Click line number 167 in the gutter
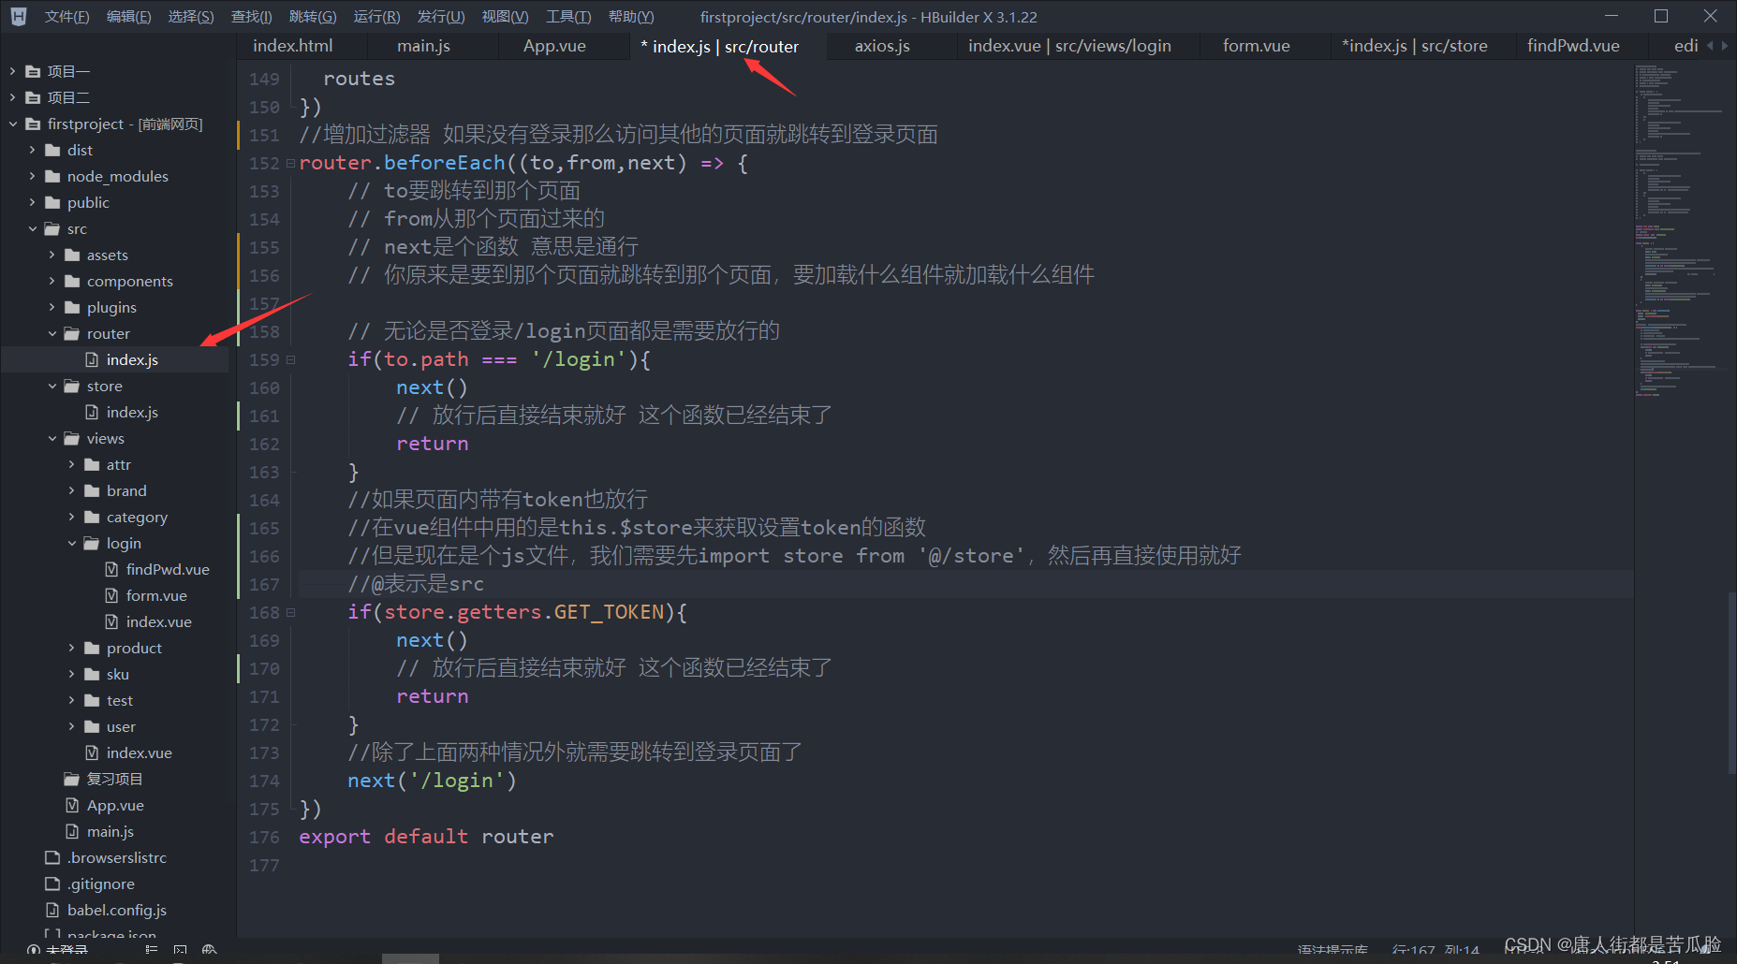The height and width of the screenshot is (964, 1737). pyautogui.click(x=264, y=584)
